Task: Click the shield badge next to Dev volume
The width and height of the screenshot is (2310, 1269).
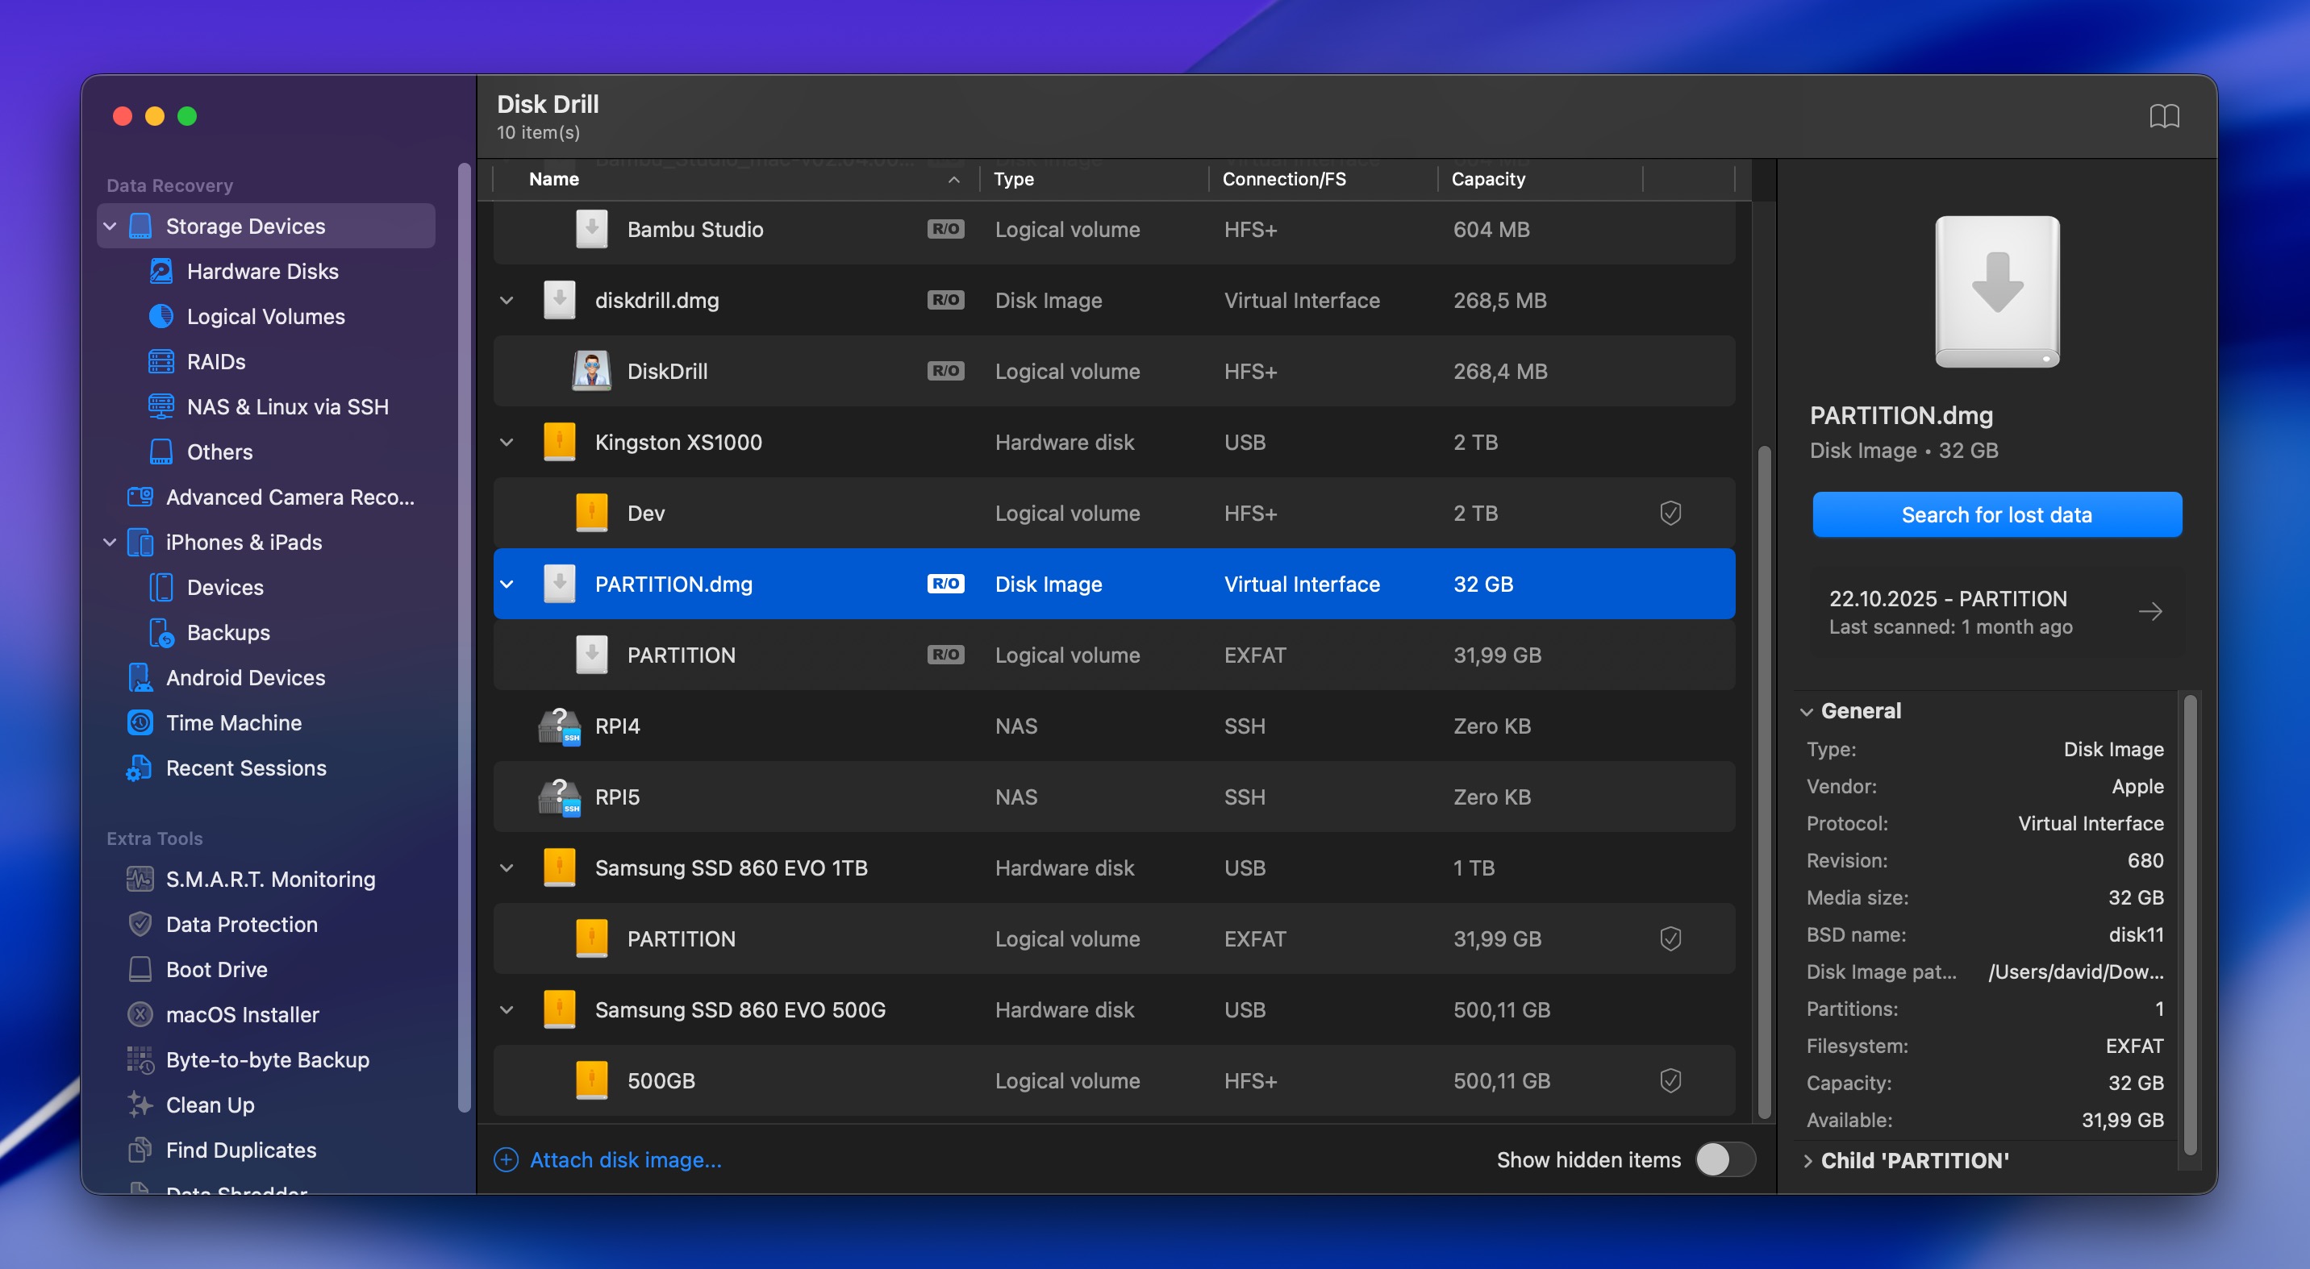Action: (x=1670, y=513)
